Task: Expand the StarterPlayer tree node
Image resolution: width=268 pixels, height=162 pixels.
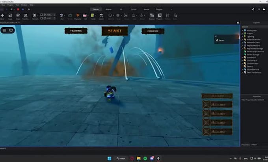Action: (242, 63)
